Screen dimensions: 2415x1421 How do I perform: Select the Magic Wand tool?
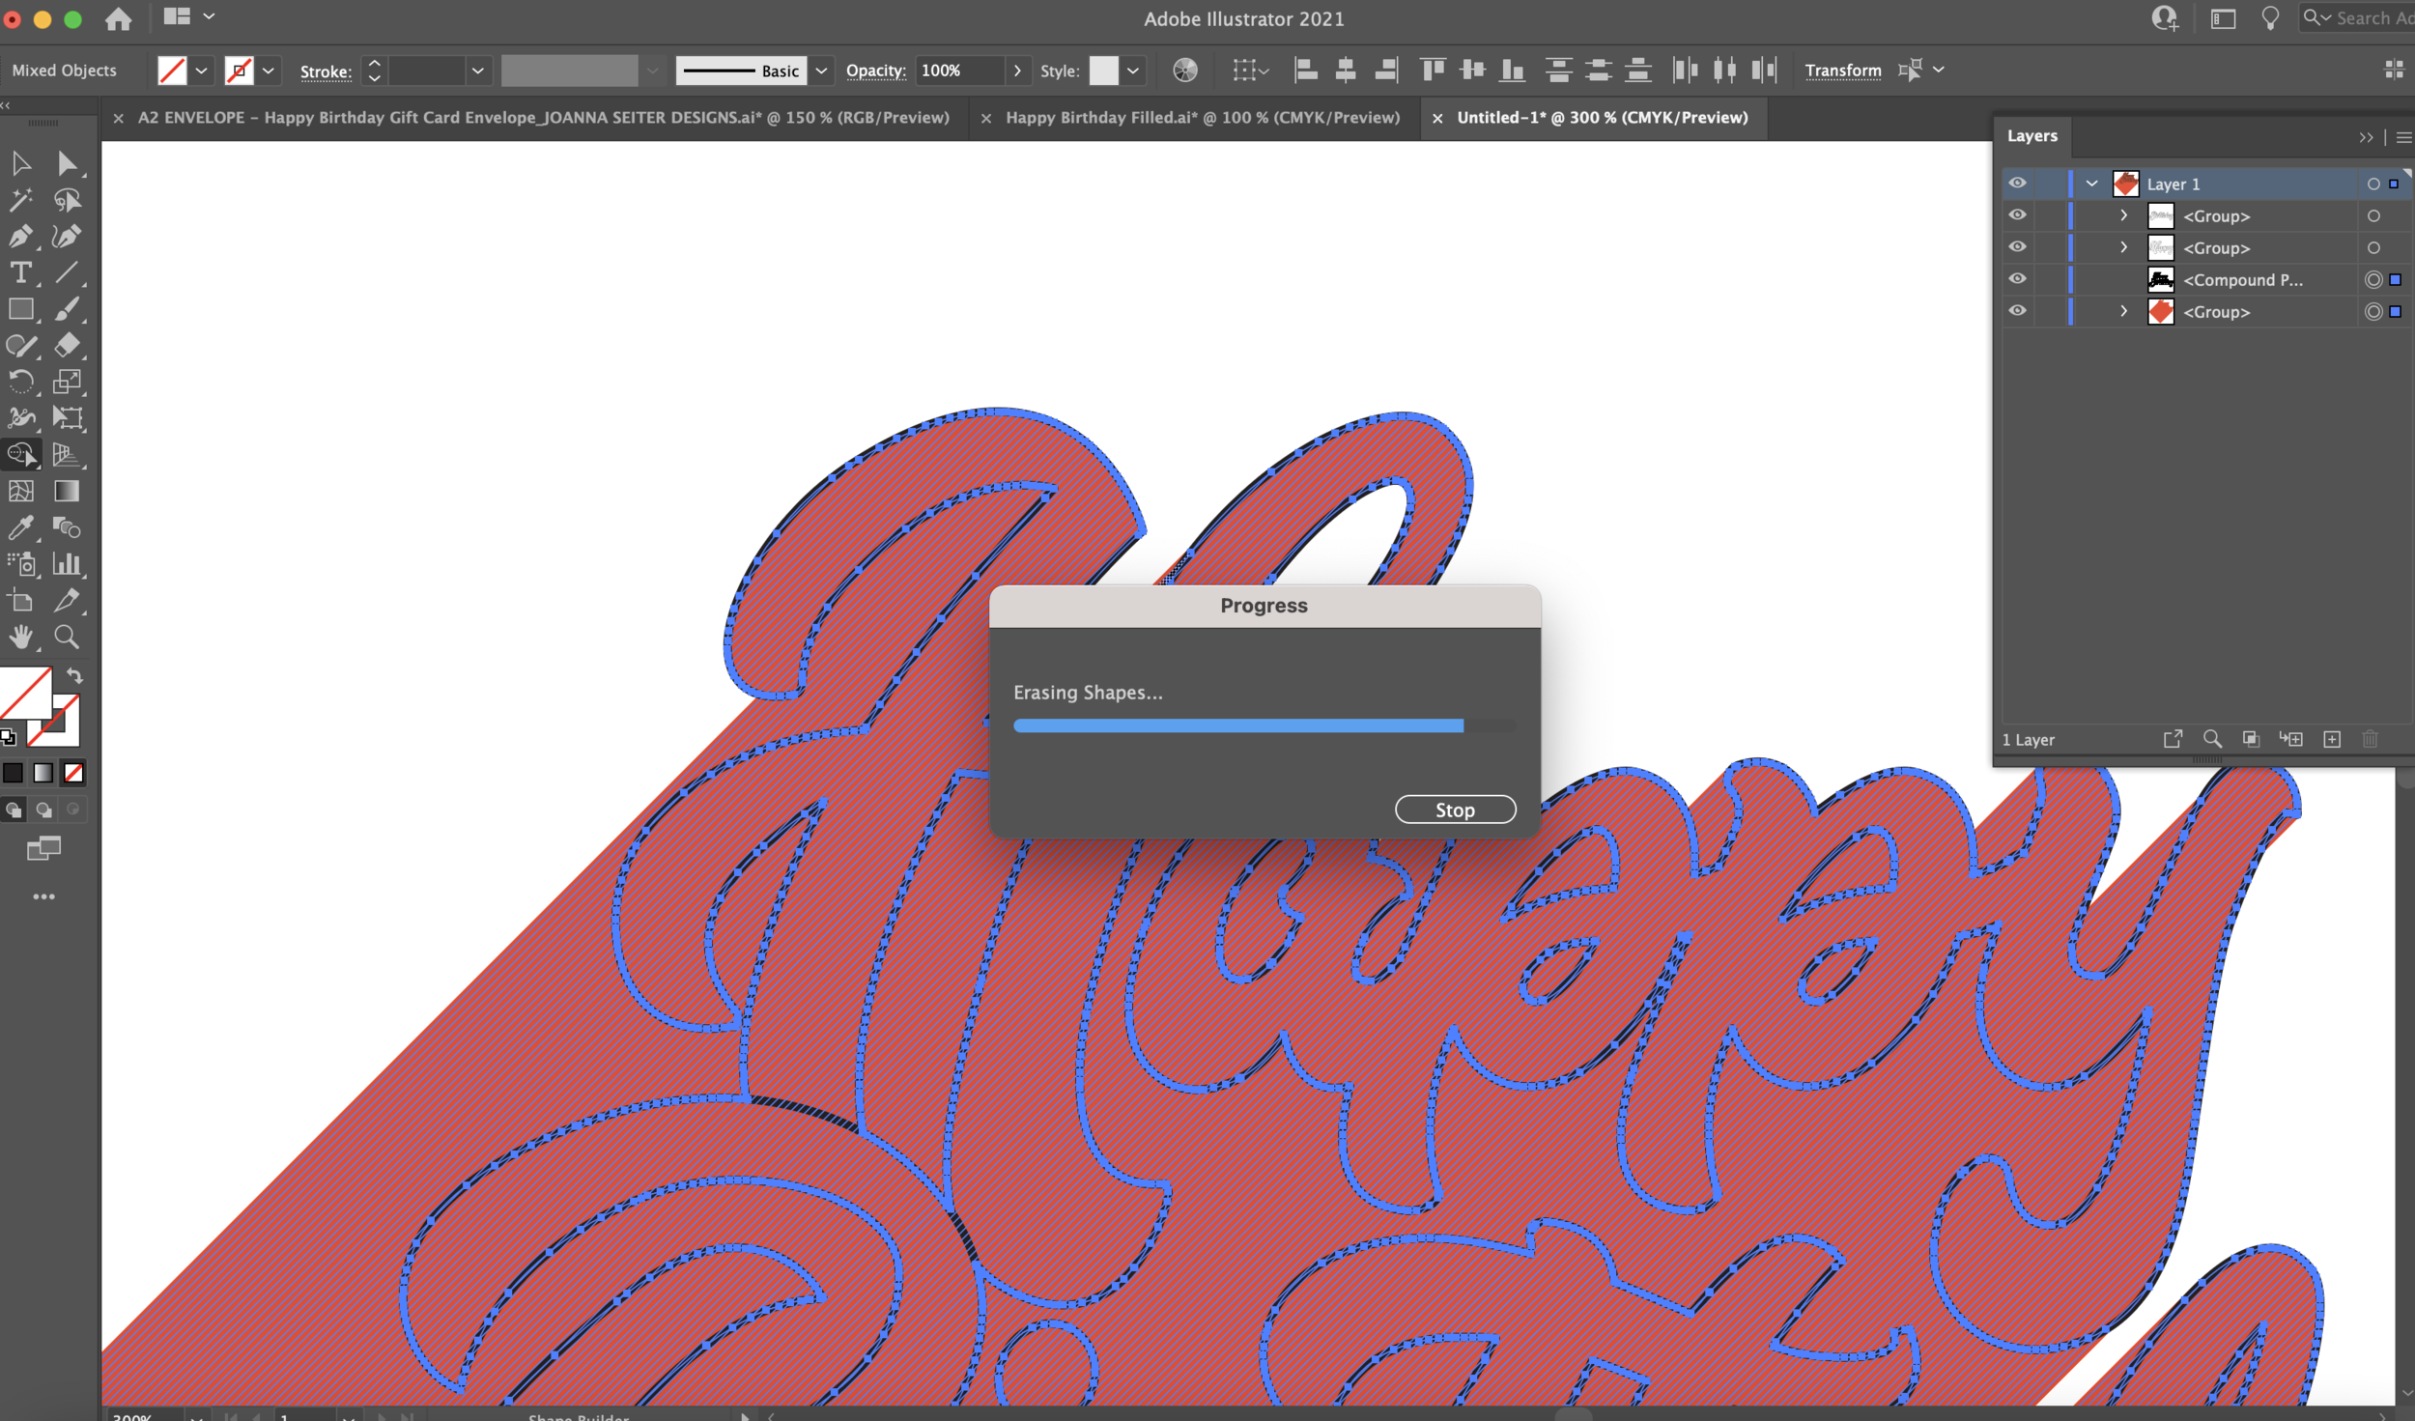pyautogui.click(x=20, y=200)
